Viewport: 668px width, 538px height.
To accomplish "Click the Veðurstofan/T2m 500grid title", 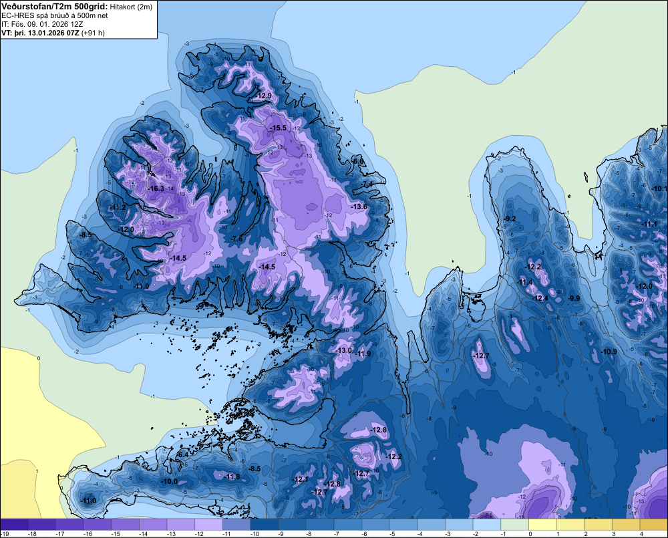I will point(55,7).
